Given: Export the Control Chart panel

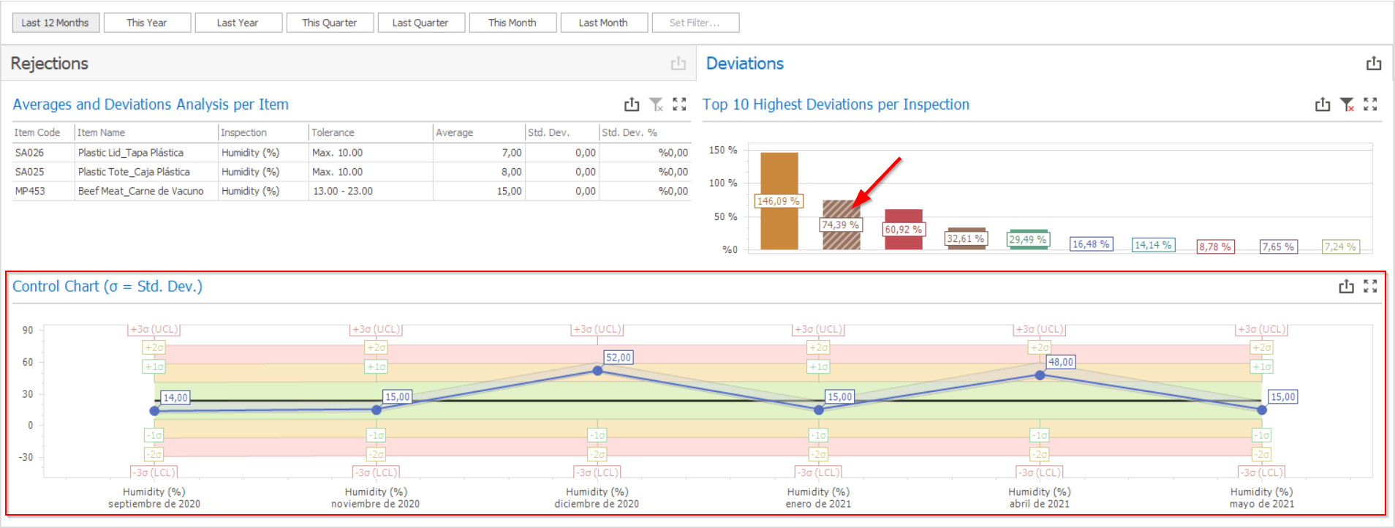Looking at the screenshot, I should click(1346, 287).
